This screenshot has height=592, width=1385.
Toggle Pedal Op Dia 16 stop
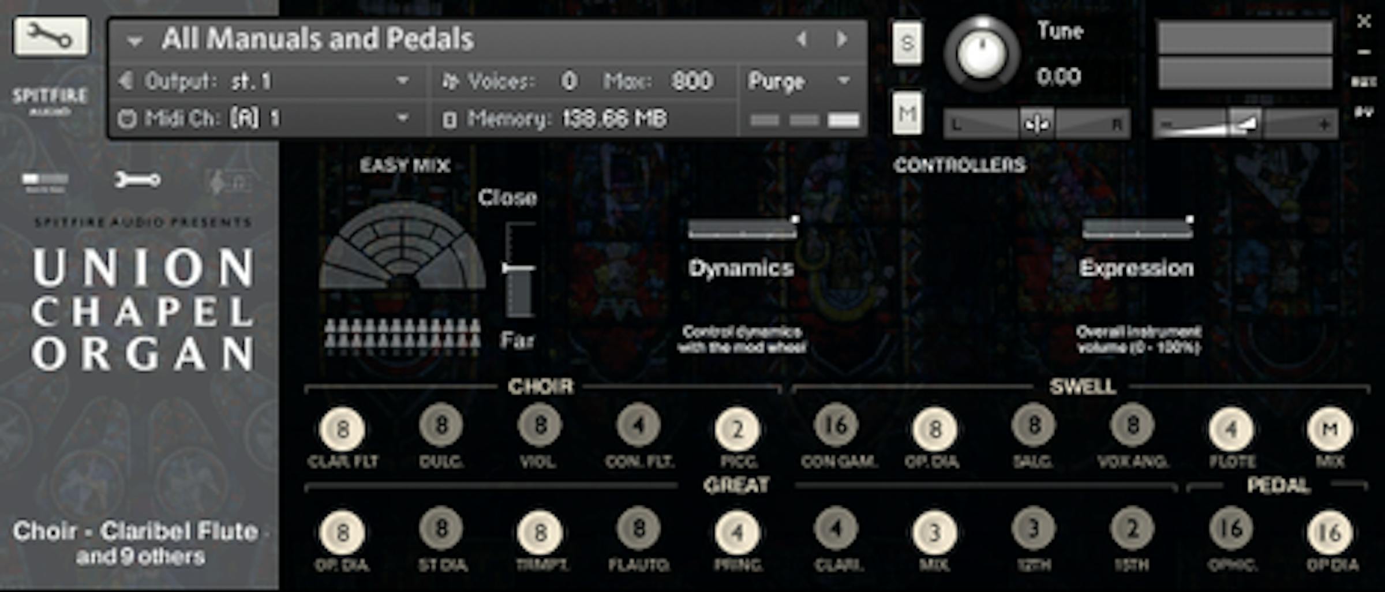(1330, 532)
